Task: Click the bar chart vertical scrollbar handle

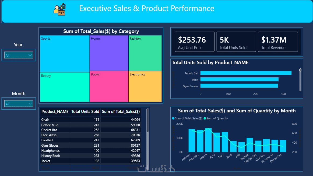Action: click(300, 70)
